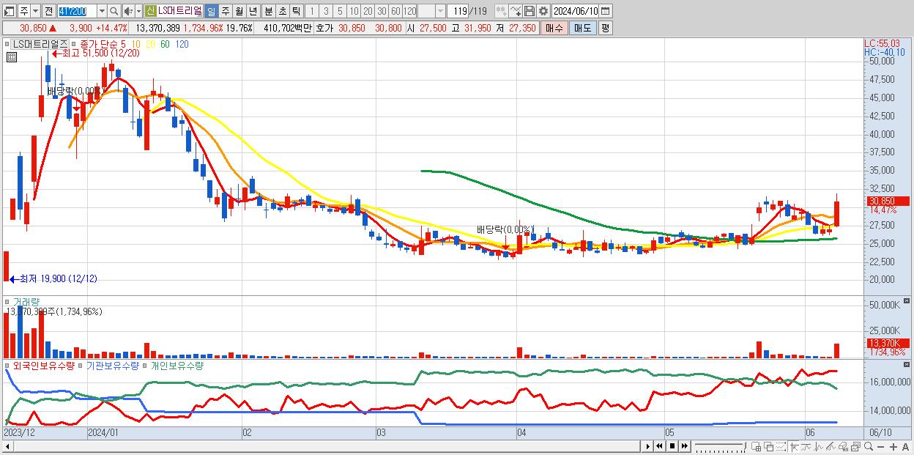Click the dashed chart range icon

pyautogui.click(x=781, y=446)
